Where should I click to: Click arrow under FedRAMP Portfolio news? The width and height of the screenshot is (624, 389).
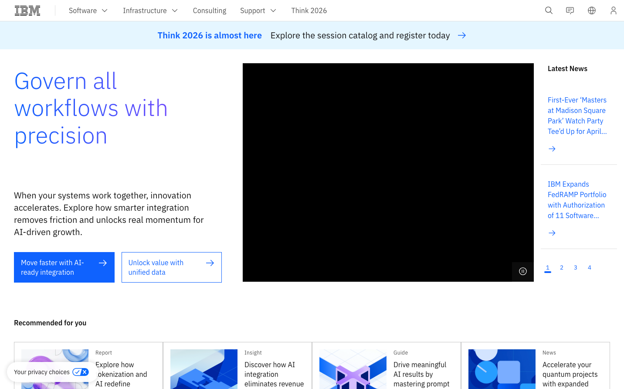552,233
